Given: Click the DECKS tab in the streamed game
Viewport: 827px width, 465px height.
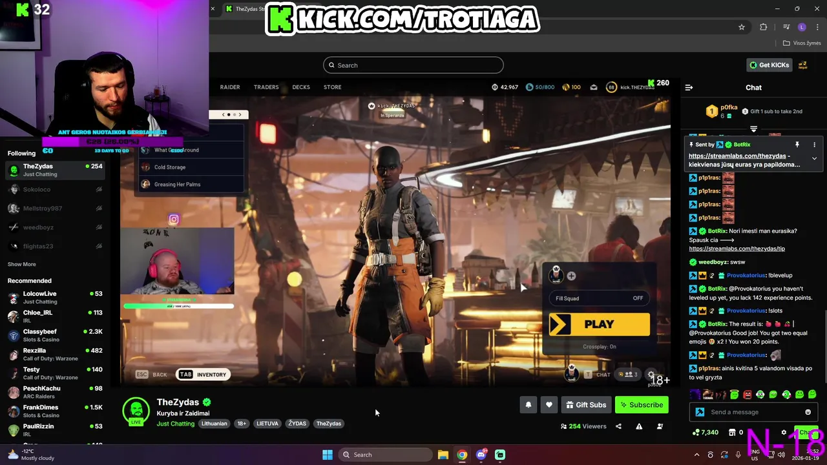Looking at the screenshot, I should (x=301, y=87).
